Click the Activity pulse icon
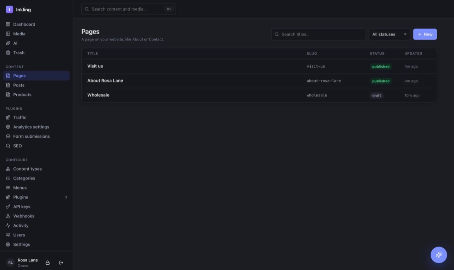Viewport: 454px width, 270px height. pos(8,226)
